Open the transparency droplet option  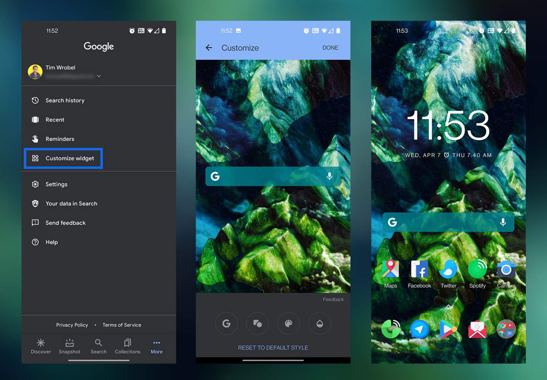[x=320, y=323]
